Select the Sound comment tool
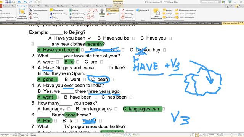The height and width of the screenshot is (137, 244). click(x=53, y=18)
